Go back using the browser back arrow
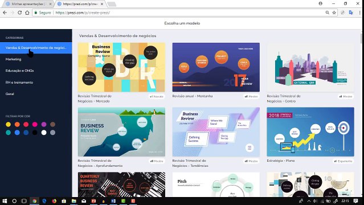The width and height of the screenshot is (364, 205). pyautogui.click(x=5, y=13)
